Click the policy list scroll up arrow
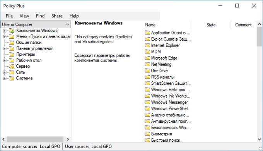 click(x=259, y=24)
